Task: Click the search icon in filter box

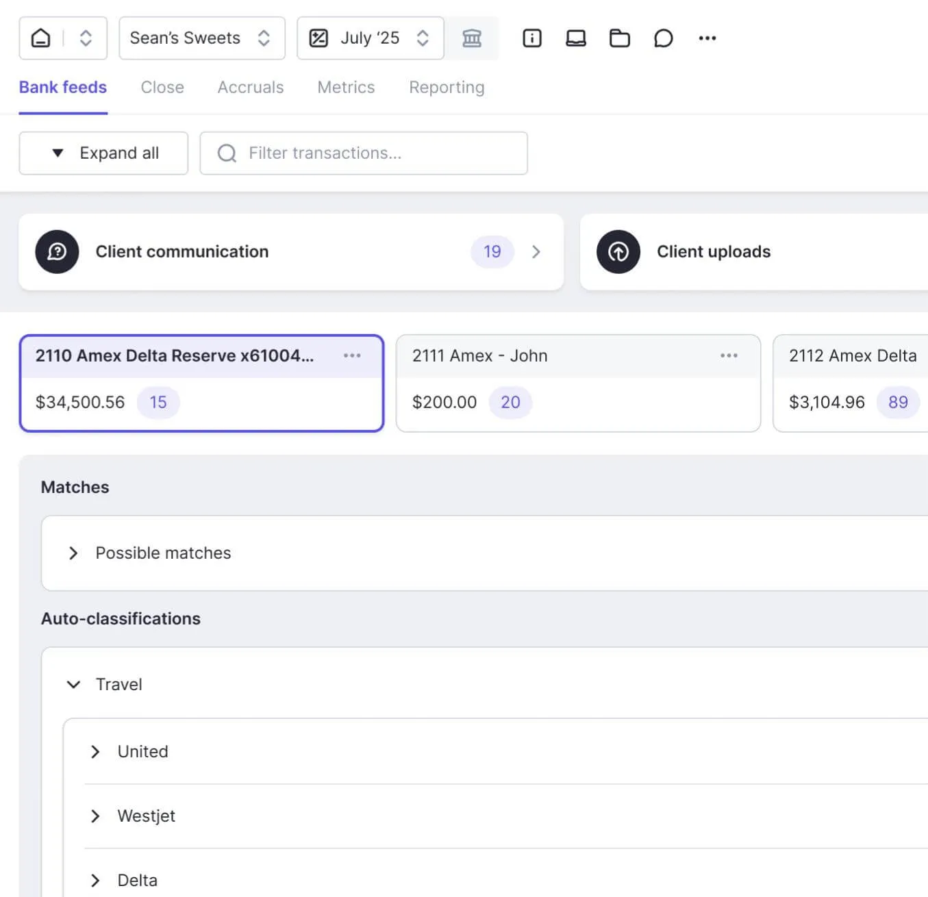Action: (227, 153)
